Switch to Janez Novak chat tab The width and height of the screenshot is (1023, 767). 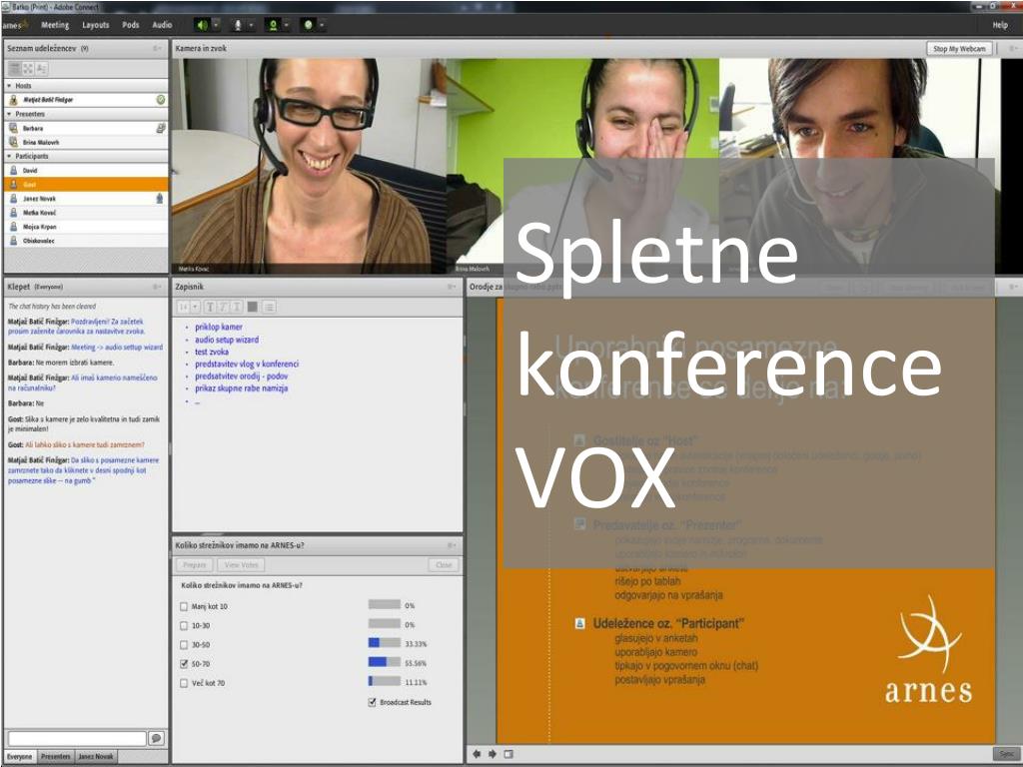coord(96,757)
